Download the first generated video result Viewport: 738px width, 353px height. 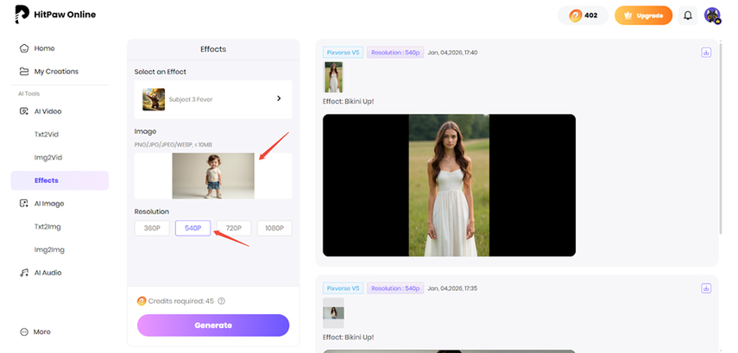coord(706,53)
